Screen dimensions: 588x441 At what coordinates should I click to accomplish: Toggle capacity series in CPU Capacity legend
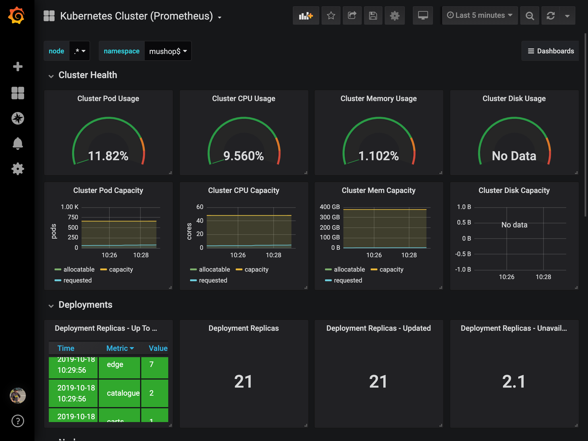tap(256, 269)
